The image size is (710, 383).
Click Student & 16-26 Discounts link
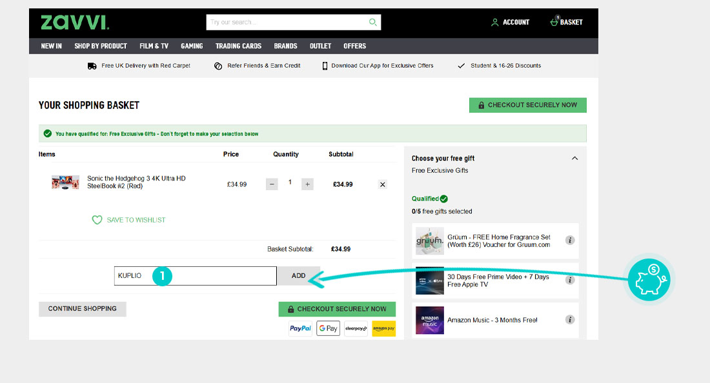click(506, 66)
